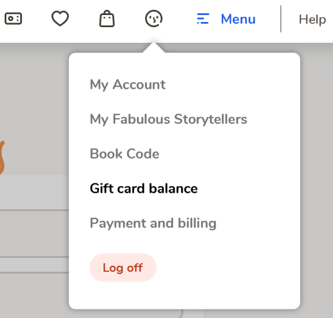Click the orange illustration at left edge

tap(2, 158)
